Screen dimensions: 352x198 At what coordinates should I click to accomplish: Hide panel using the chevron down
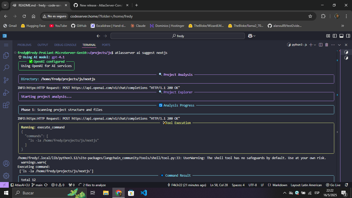click(339, 45)
